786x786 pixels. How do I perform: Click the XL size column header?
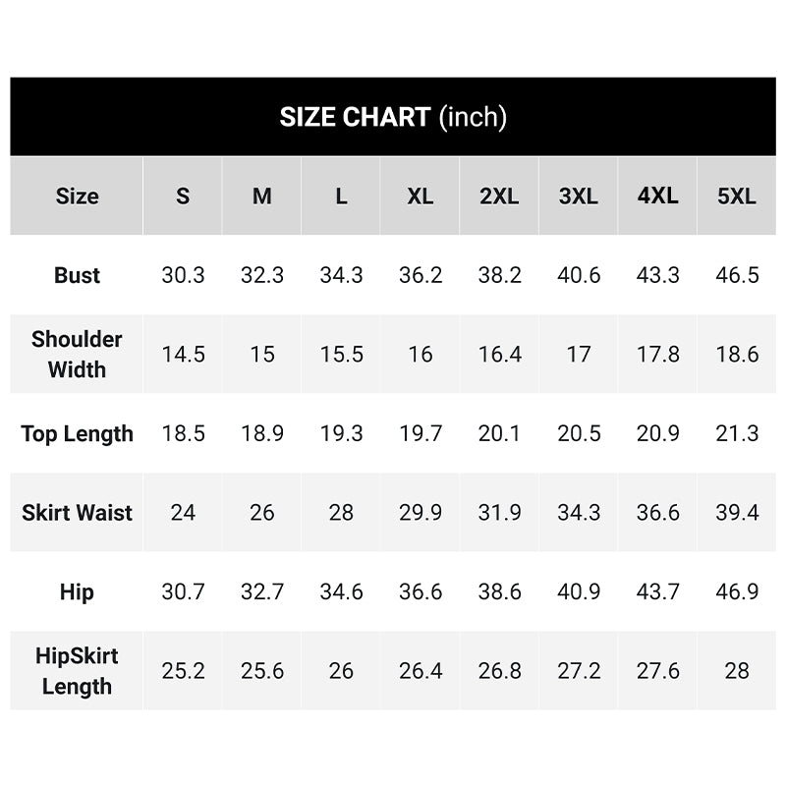tap(421, 196)
